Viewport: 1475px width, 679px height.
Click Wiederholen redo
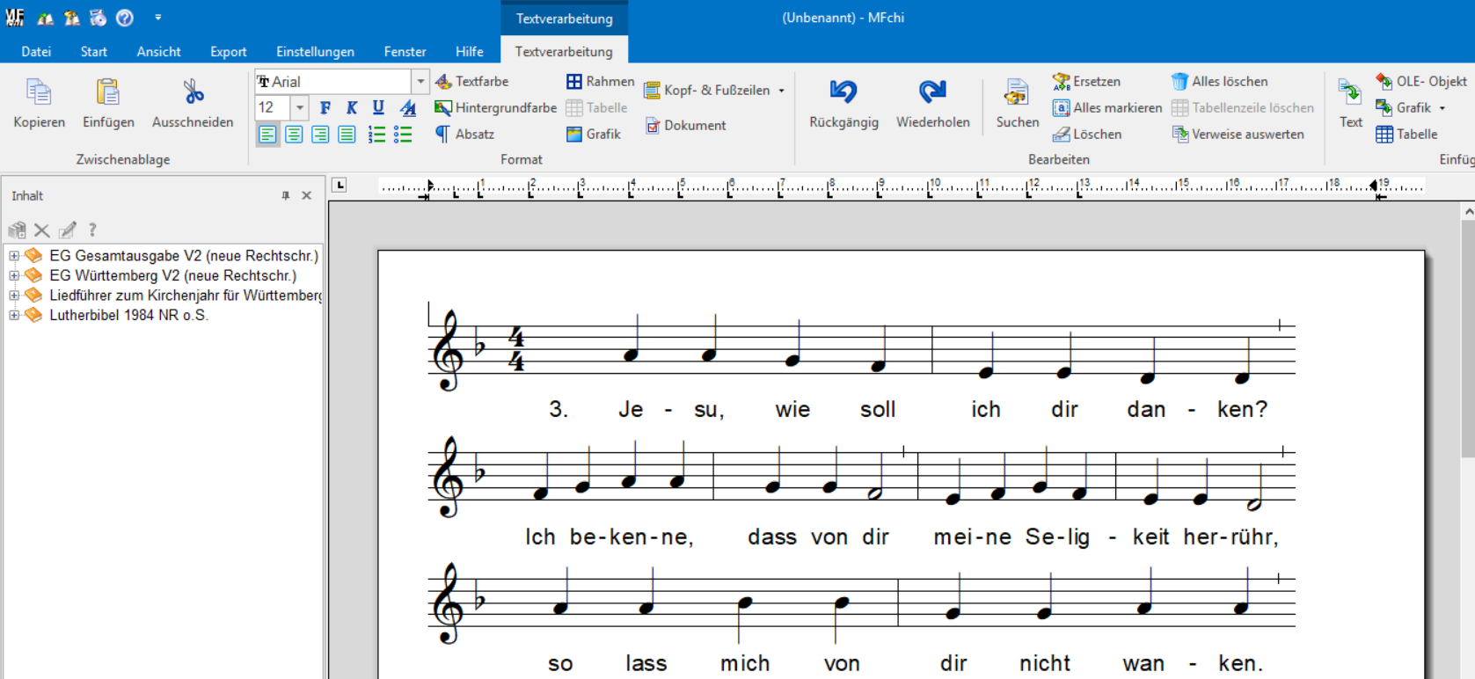tap(932, 104)
